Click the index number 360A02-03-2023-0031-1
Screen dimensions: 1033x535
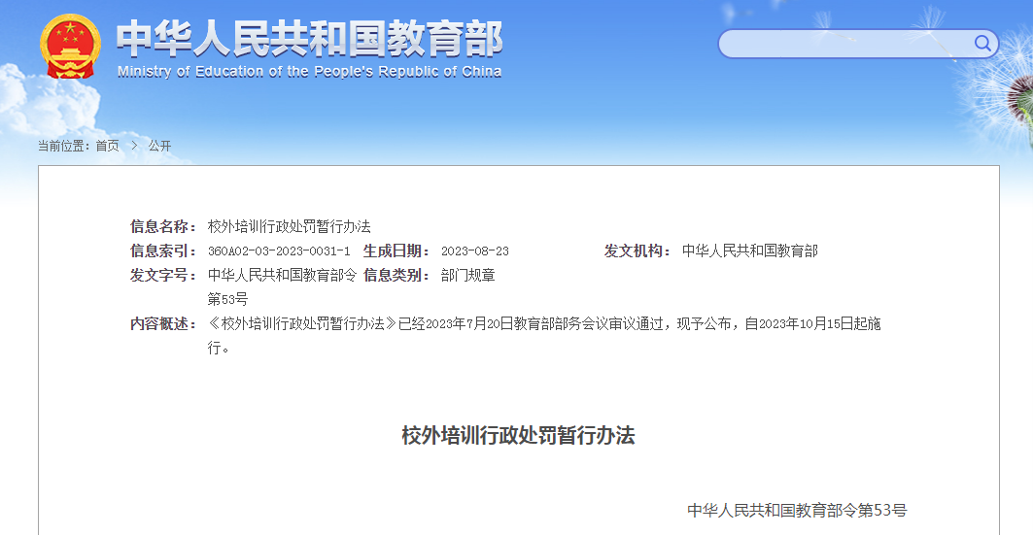(279, 251)
